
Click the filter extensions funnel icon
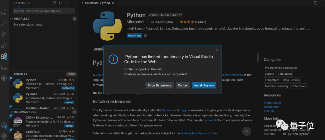54,3
